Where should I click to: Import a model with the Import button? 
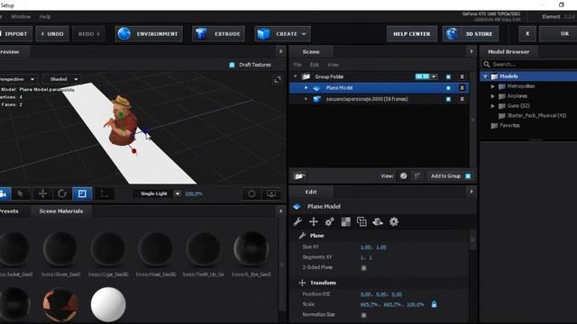click(x=15, y=34)
